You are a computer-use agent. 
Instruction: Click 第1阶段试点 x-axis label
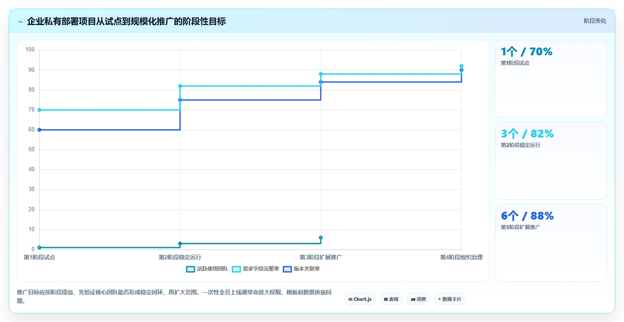39,257
